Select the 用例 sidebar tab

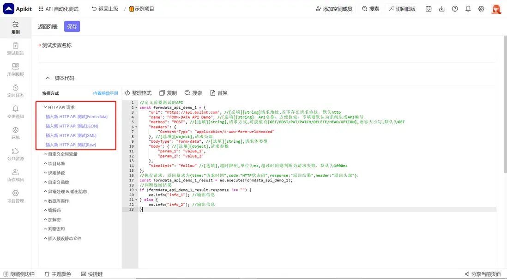(x=16, y=28)
